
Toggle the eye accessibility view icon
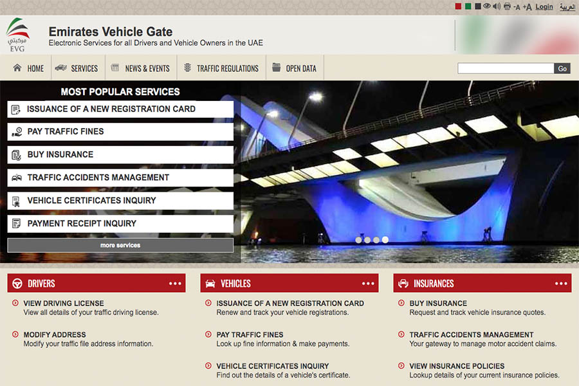tap(487, 6)
